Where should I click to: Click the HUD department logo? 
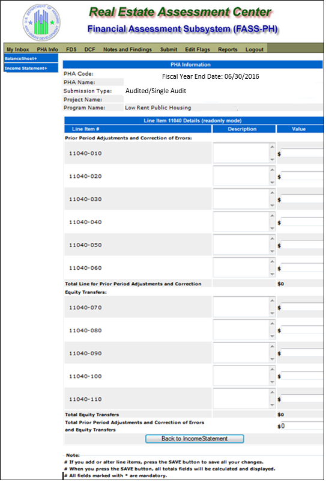click(41, 23)
